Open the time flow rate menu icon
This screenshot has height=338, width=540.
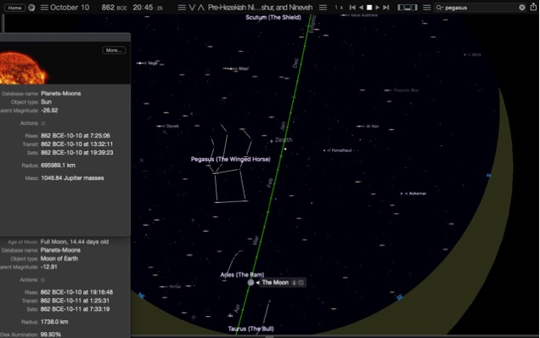[323, 8]
